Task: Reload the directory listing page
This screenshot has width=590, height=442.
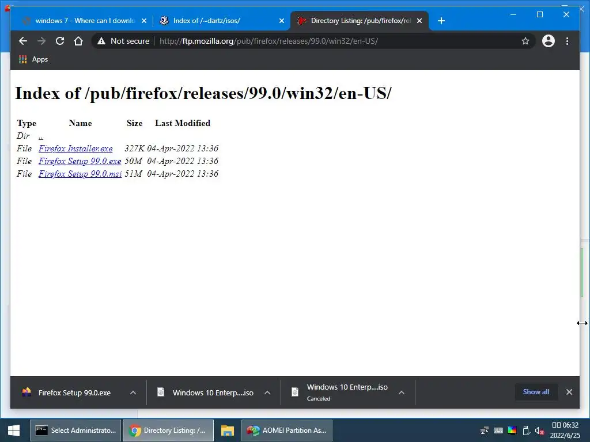Action: coord(60,41)
